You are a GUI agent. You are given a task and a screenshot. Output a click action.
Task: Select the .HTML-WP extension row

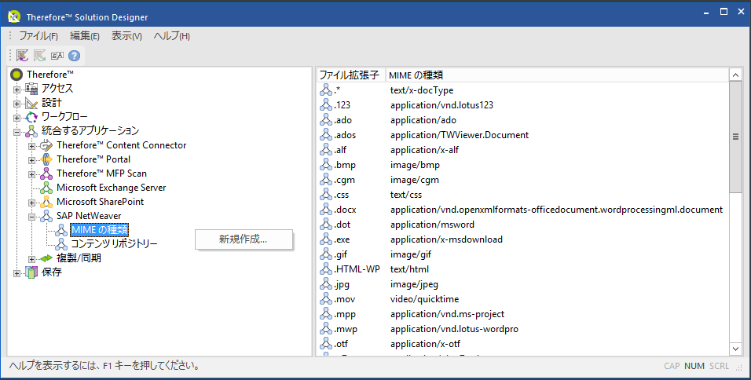357,269
